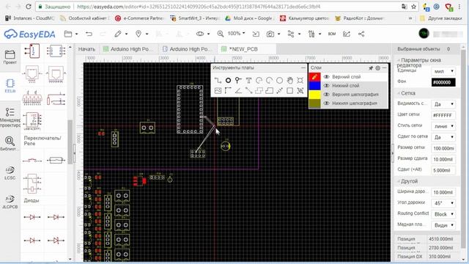469x264 pixels.
Task: Toggle visibility of Нижний слой
Action: point(327,86)
